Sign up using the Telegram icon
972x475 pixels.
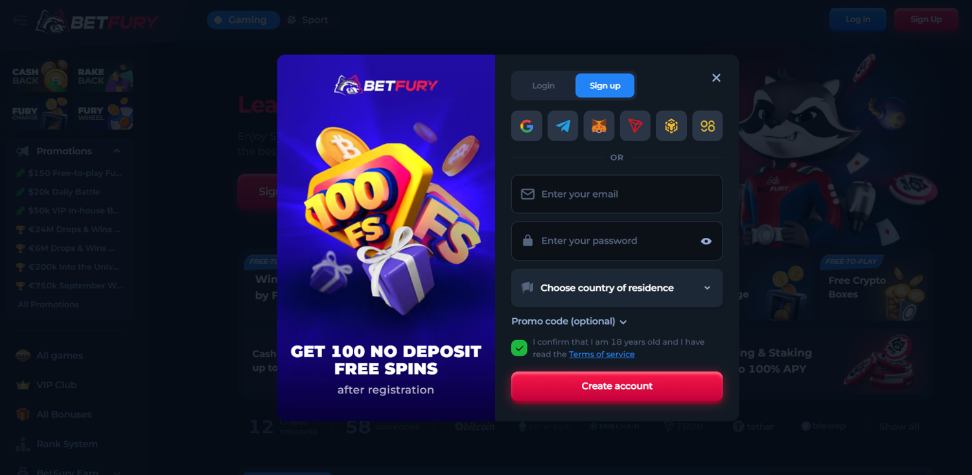point(562,126)
